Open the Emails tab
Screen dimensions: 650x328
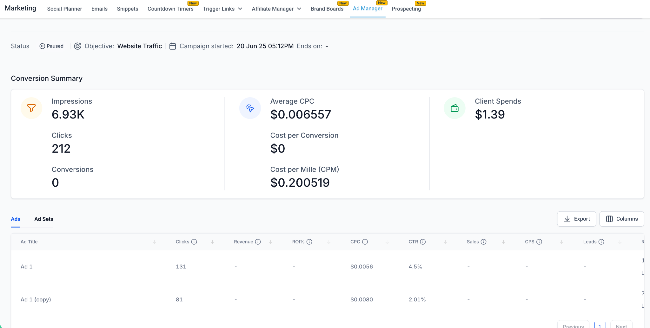pyautogui.click(x=99, y=9)
